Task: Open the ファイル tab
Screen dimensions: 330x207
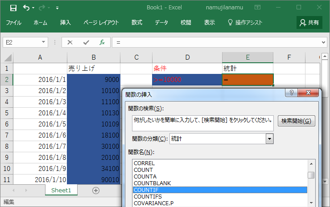Action: pos(13,23)
